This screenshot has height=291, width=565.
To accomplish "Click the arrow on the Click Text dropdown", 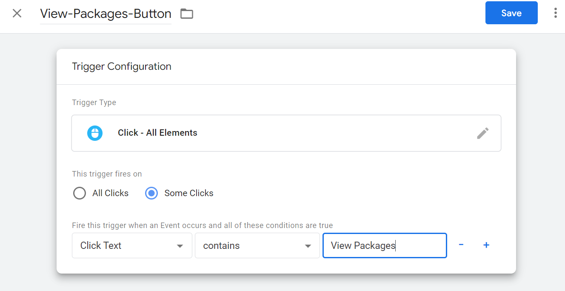I will pos(180,246).
